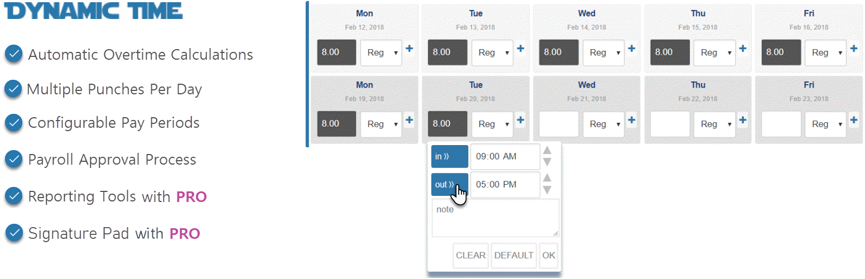
Task: Click the blue 'out' punch button
Action: click(x=450, y=185)
